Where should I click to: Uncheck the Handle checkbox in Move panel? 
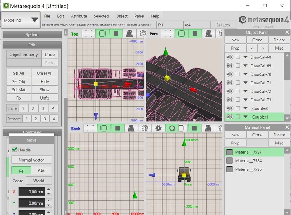click(x=15, y=150)
